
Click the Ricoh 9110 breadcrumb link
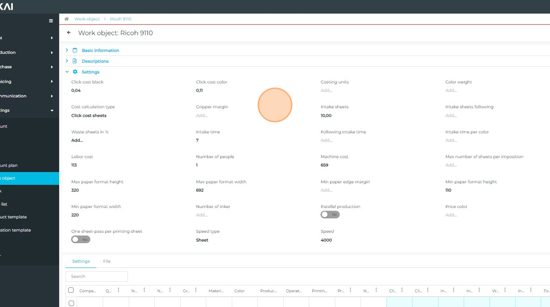click(120, 19)
